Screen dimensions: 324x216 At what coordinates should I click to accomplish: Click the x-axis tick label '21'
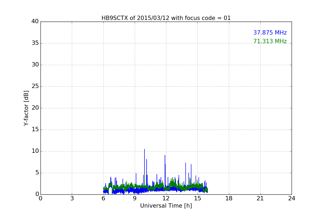pos(260,198)
